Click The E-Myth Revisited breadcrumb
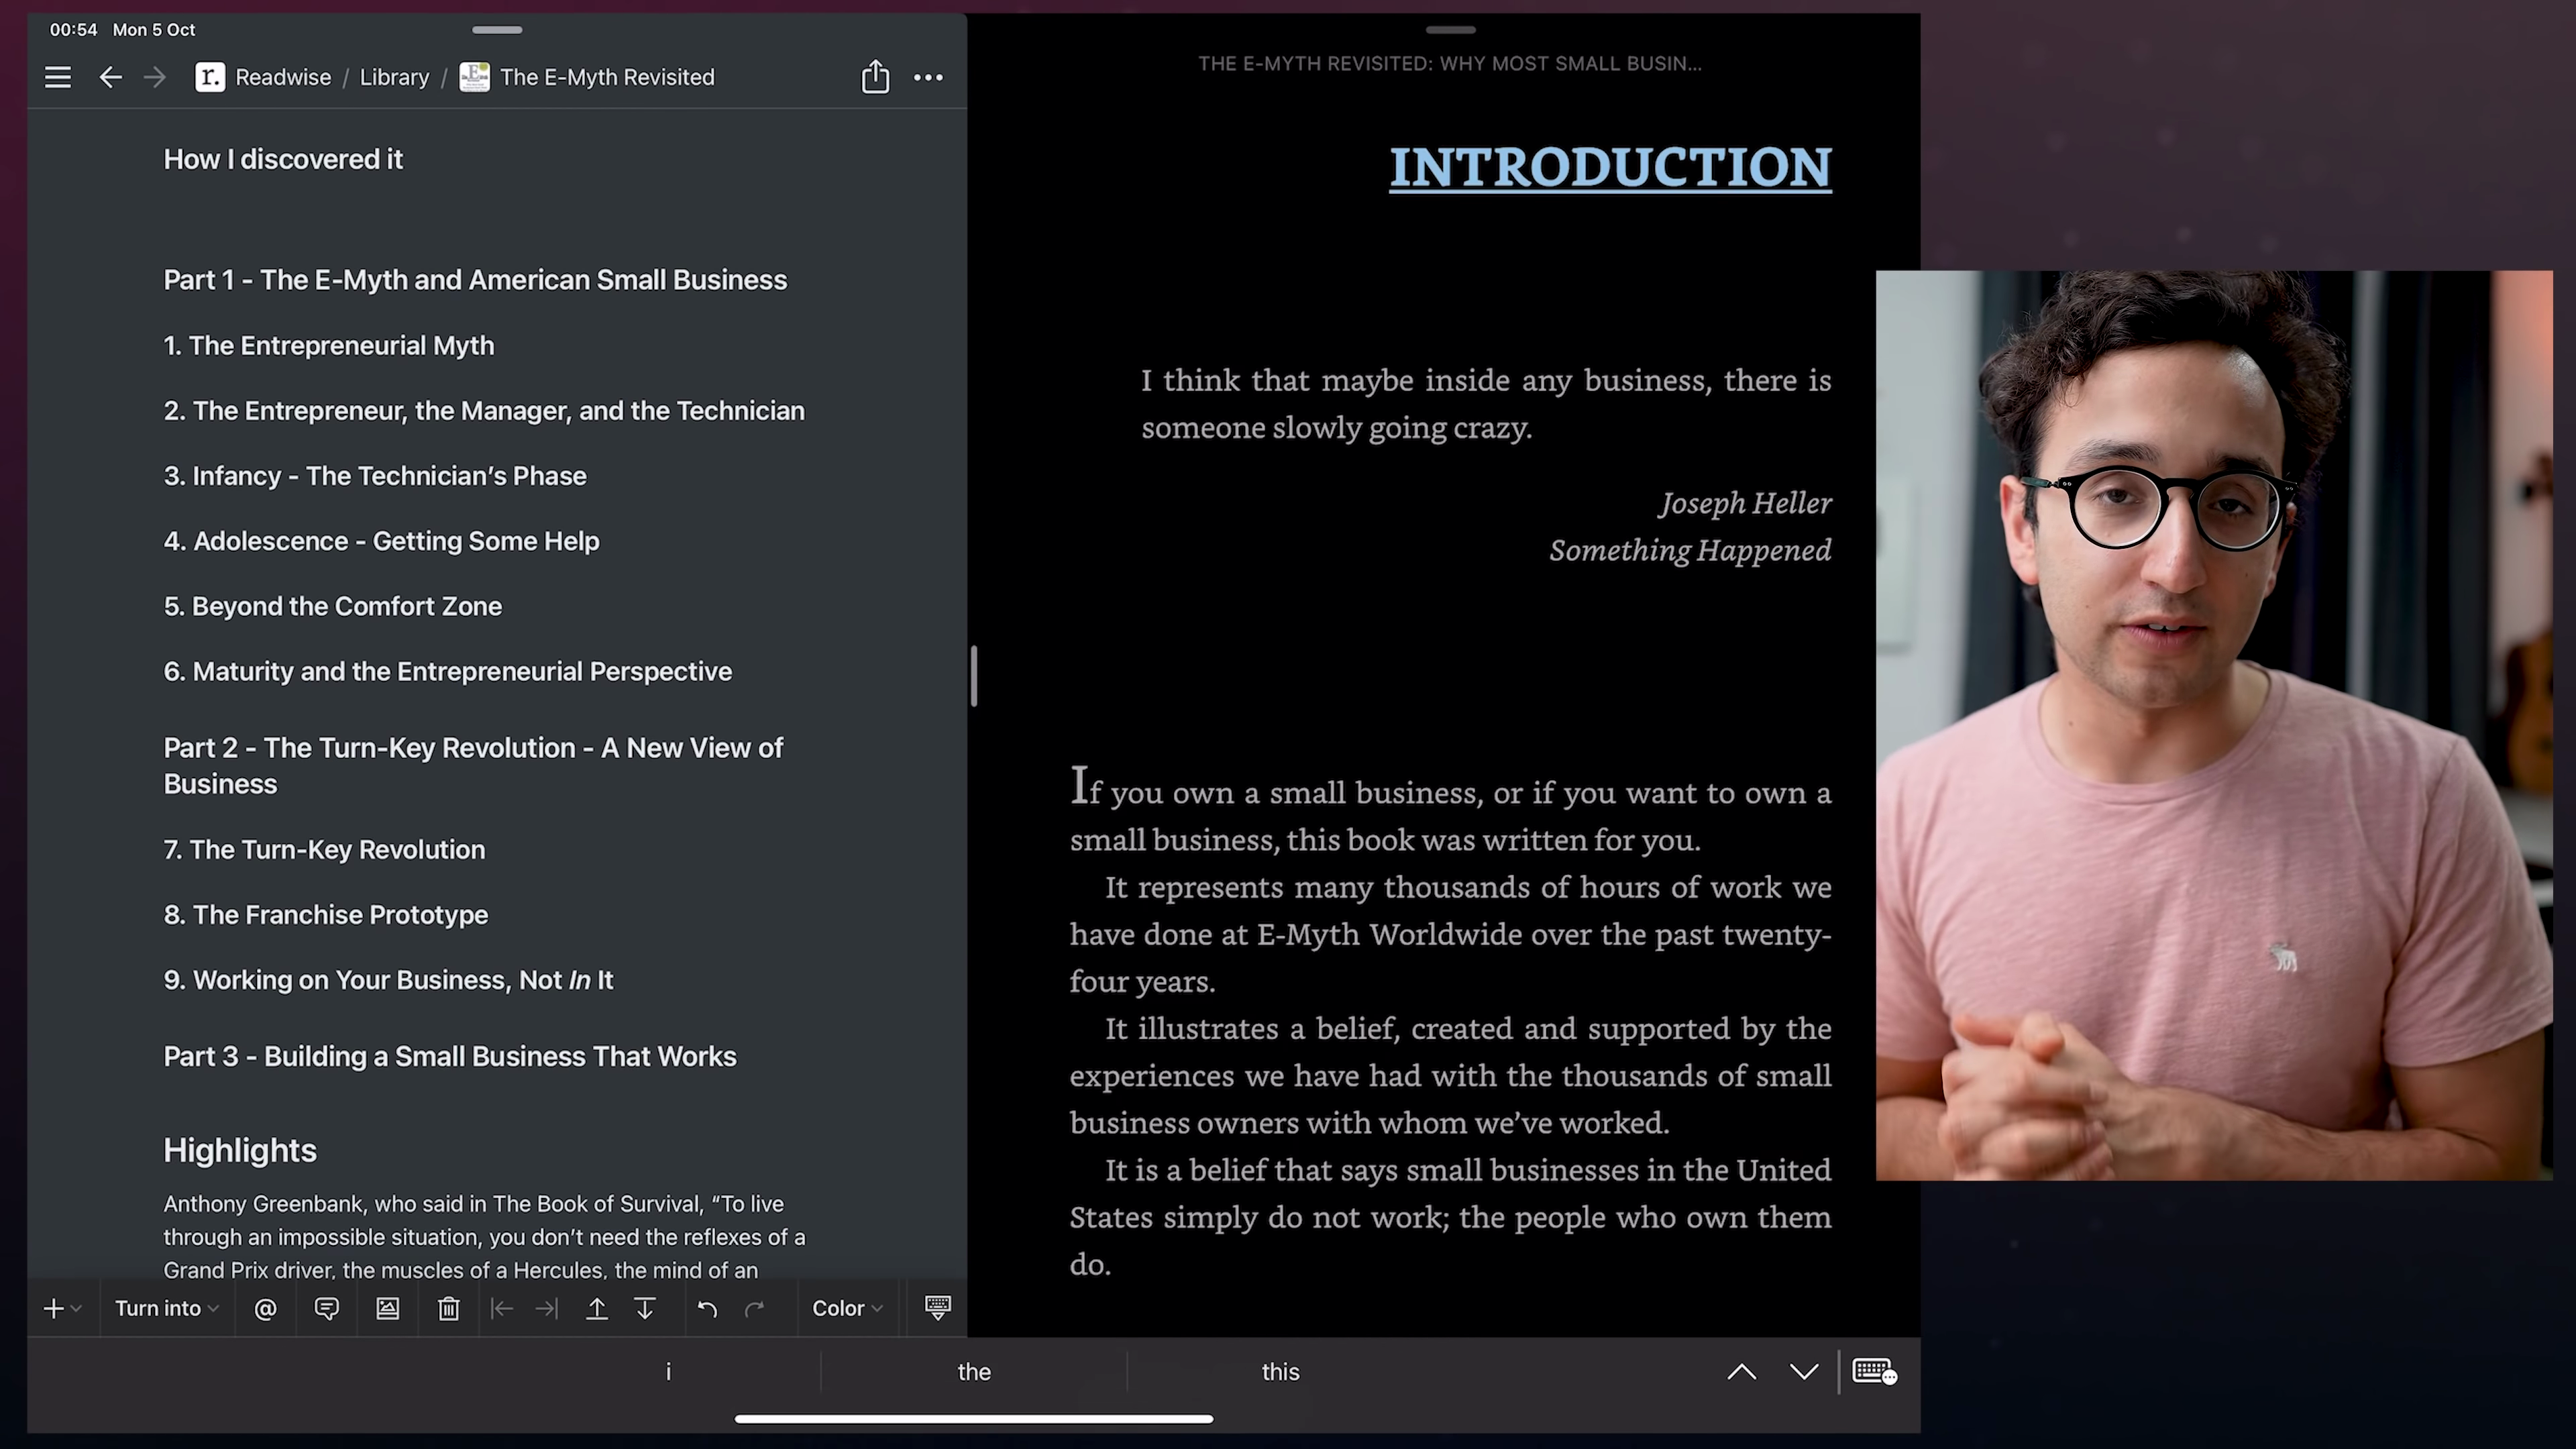 587,77
